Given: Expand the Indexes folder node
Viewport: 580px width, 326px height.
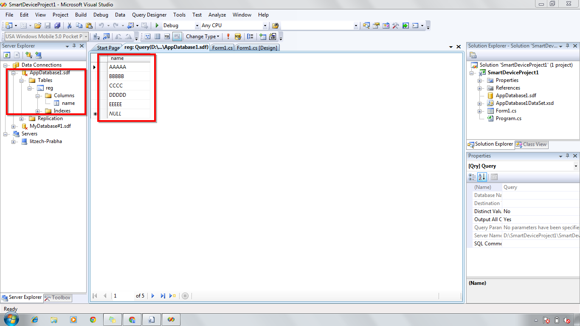Looking at the screenshot, I should pos(38,111).
